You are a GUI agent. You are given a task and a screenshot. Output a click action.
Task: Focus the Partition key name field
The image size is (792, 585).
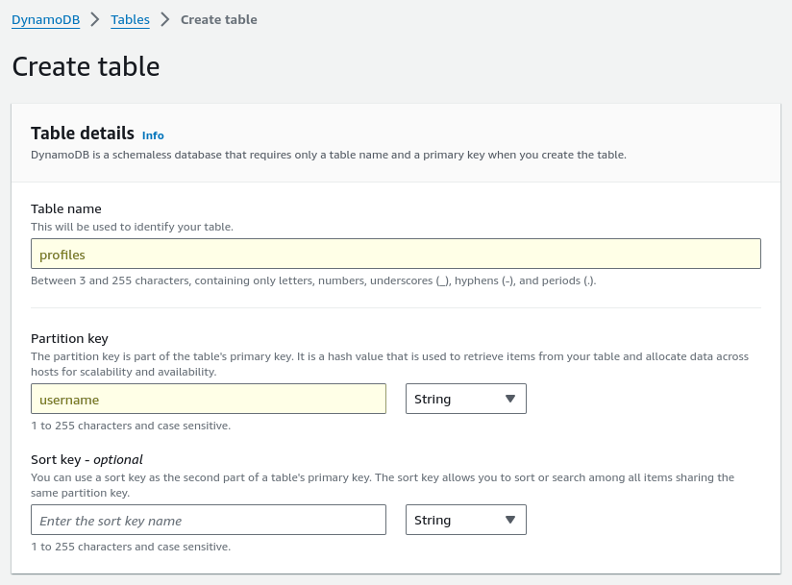[x=209, y=399]
